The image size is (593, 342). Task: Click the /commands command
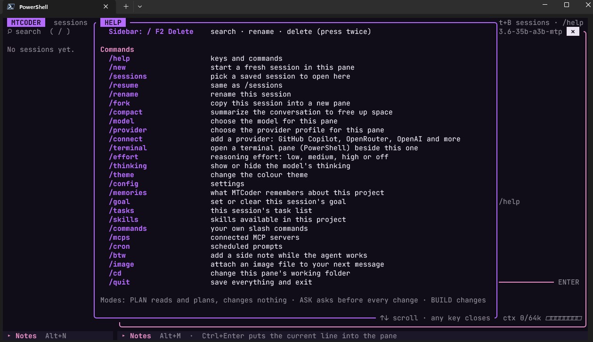click(x=128, y=228)
